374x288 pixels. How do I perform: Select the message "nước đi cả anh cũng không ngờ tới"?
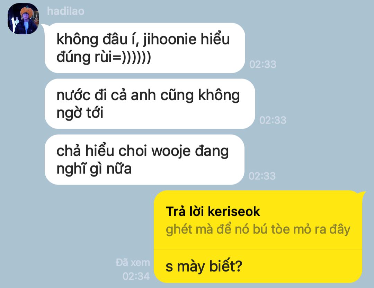pyautogui.click(x=150, y=104)
